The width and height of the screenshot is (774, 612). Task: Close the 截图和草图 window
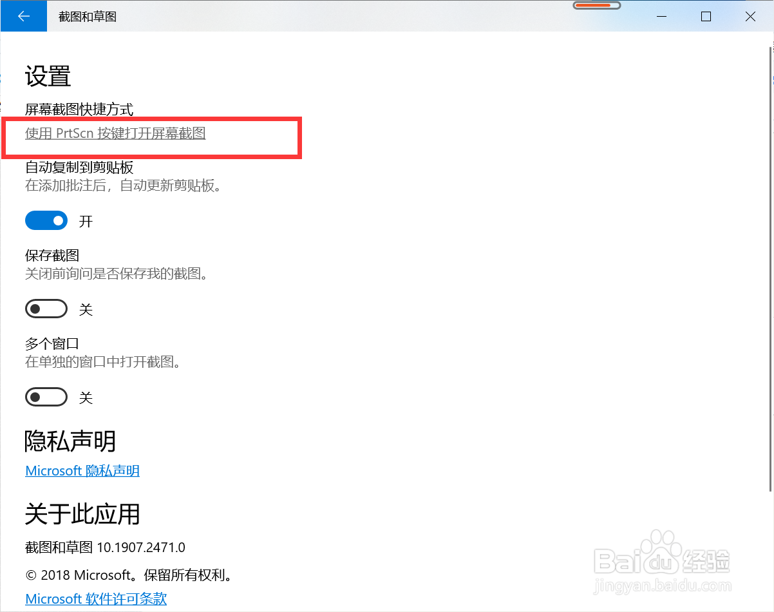pos(750,17)
